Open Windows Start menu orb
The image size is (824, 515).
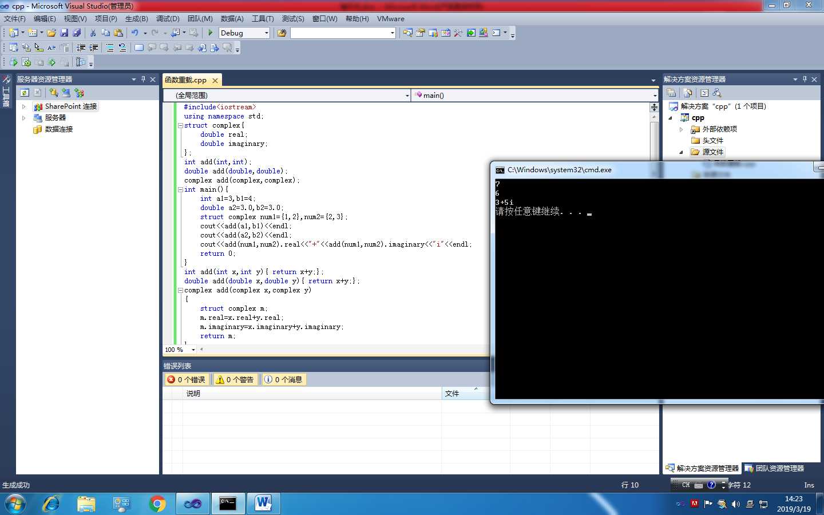coord(15,504)
